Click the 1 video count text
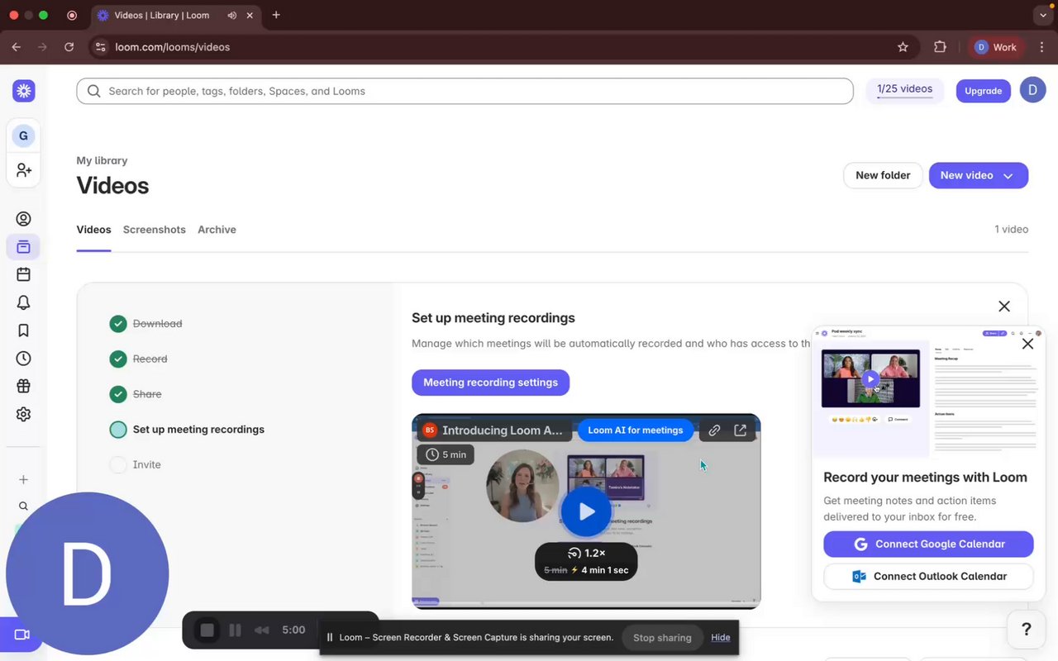 pyautogui.click(x=1011, y=230)
